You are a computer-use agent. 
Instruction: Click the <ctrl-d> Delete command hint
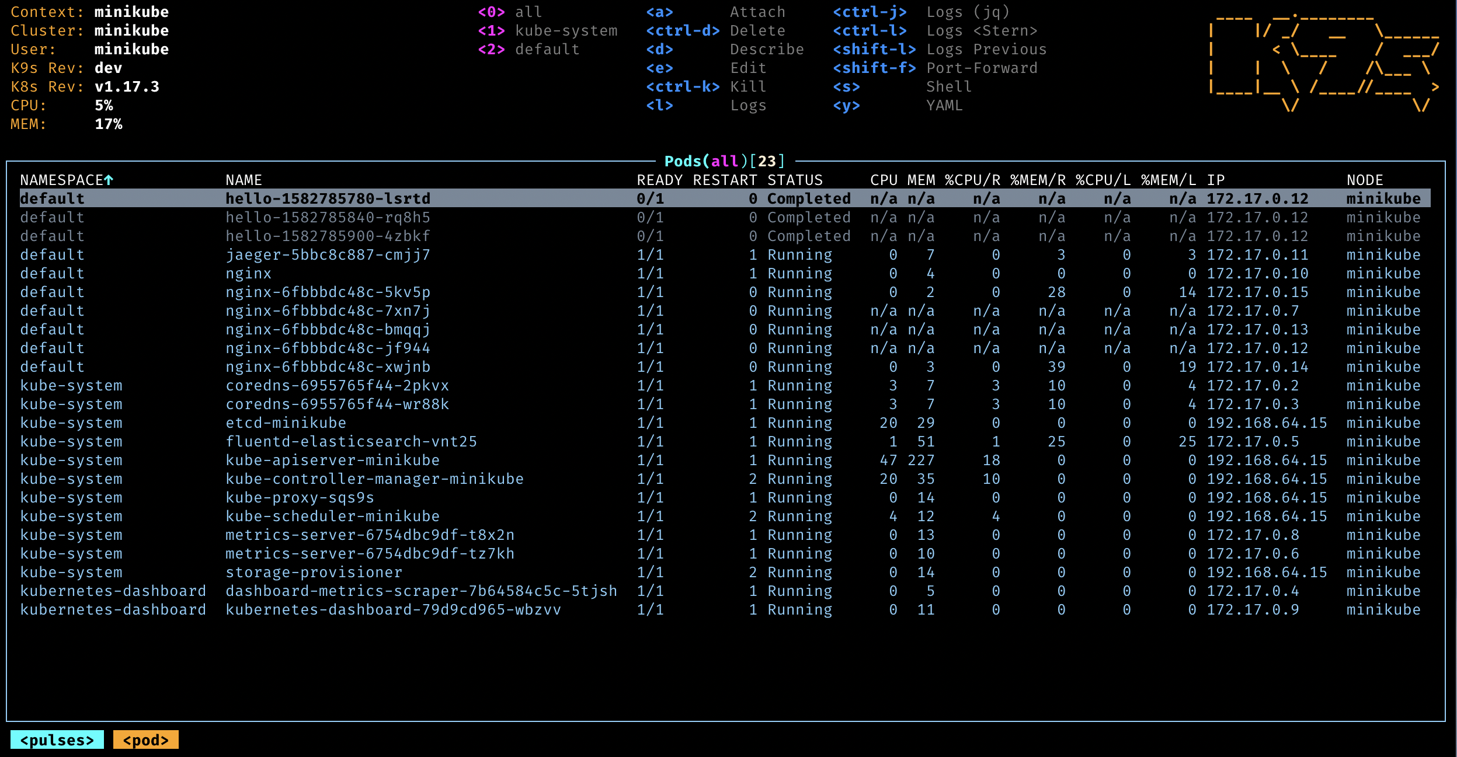[x=715, y=31]
